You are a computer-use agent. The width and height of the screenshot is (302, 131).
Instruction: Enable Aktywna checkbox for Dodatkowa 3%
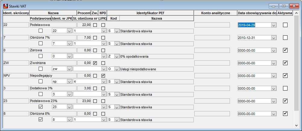coord(285,88)
